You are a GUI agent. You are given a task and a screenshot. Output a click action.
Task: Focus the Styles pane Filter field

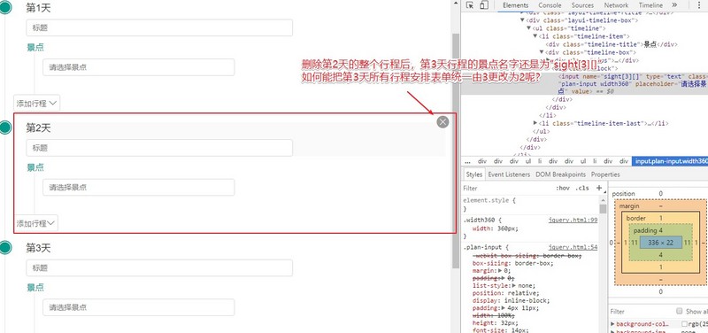(x=508, y=188)
